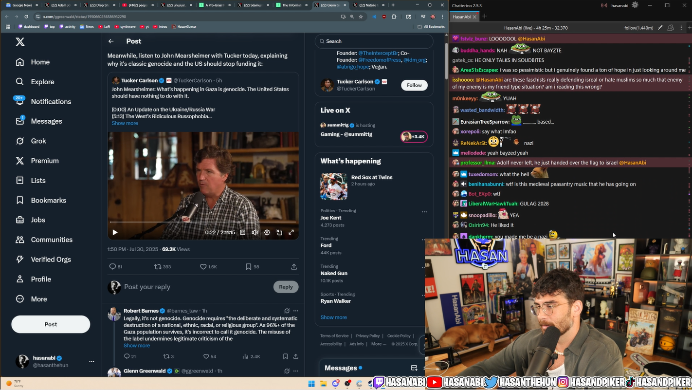
Task: Click the X Search field
Action: click(x=374, y=41)
